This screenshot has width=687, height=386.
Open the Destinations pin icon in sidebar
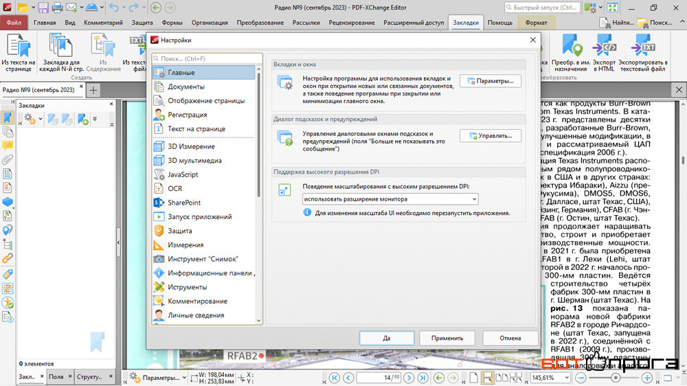(x=8, y=230)
